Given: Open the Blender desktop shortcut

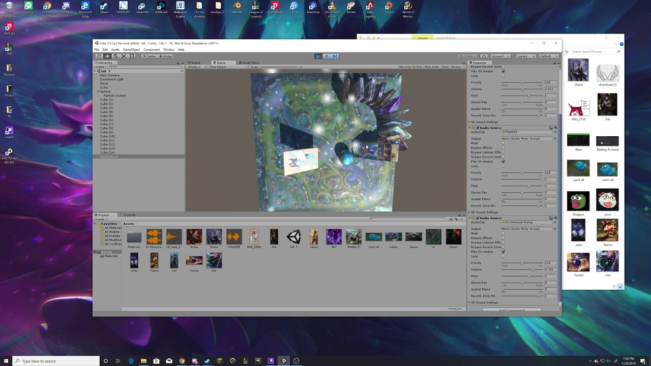Looking at the screenshot, I should [237, 8].
